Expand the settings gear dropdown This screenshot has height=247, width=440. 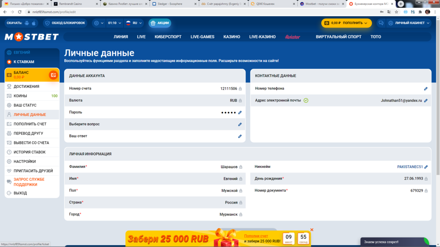(99, 23)
